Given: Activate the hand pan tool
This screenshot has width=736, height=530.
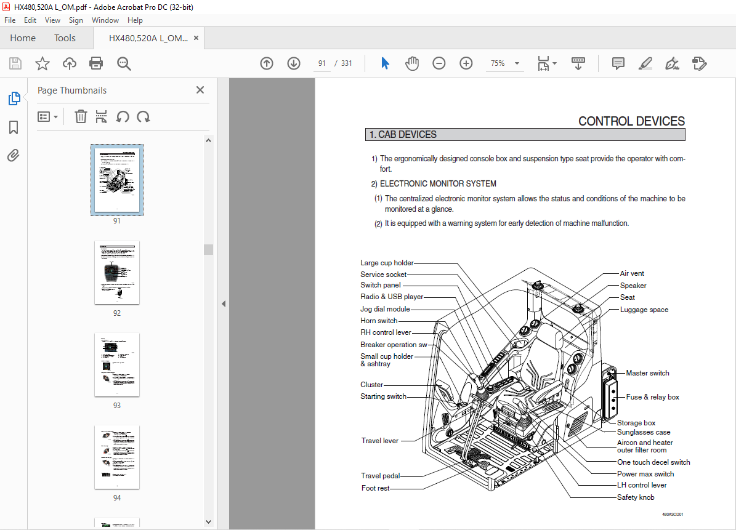Looking at the screenshot, I should pyautogui.click(x=412, y=63).
